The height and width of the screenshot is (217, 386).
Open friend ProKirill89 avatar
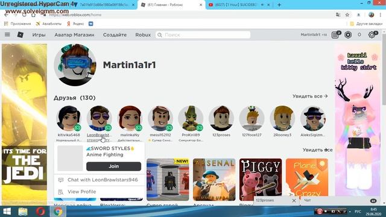tap(191, 118)
